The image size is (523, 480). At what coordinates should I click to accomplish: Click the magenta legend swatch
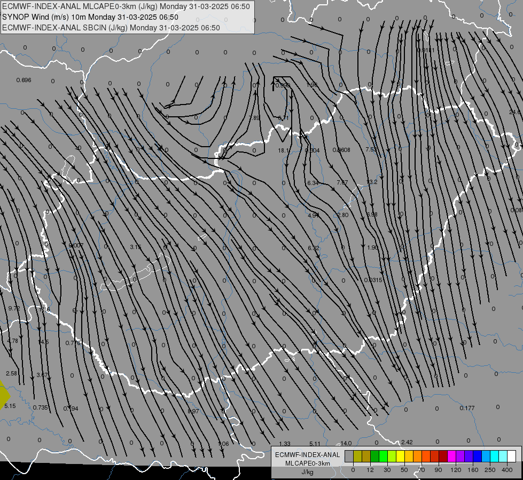click(452, 456)
